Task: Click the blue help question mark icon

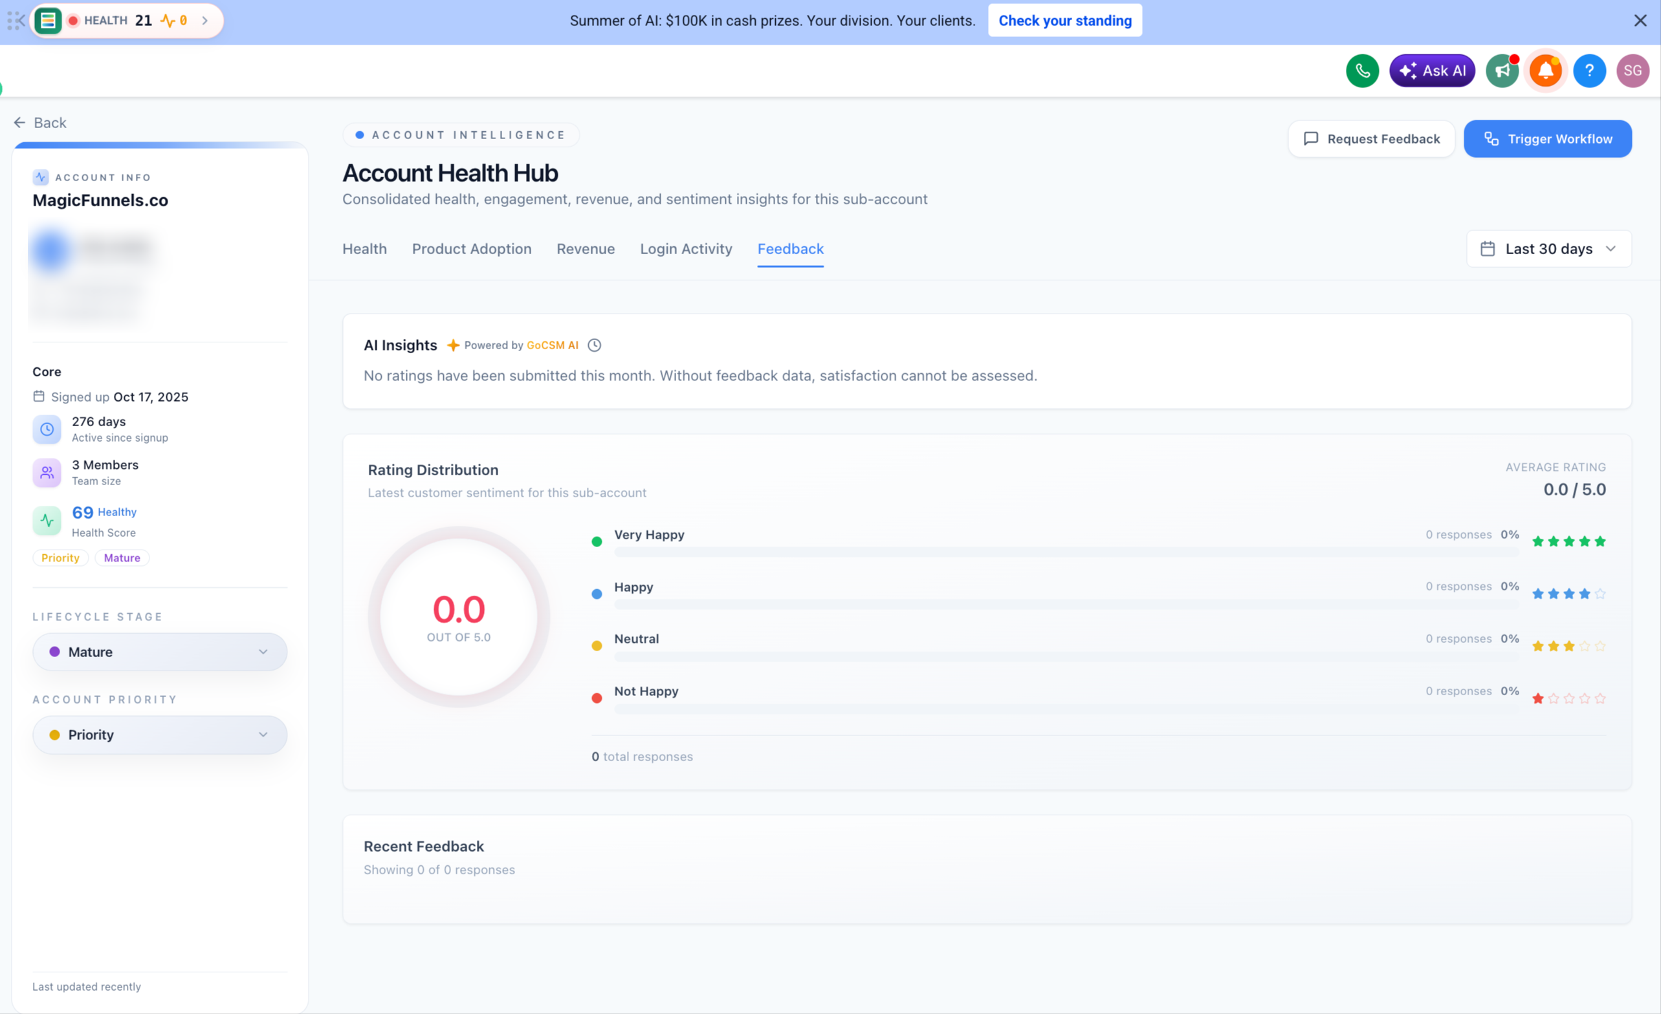Action: [x=1590, y=70]
